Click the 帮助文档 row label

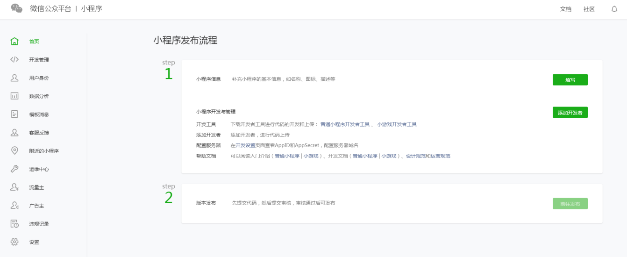tap(206, 156)
